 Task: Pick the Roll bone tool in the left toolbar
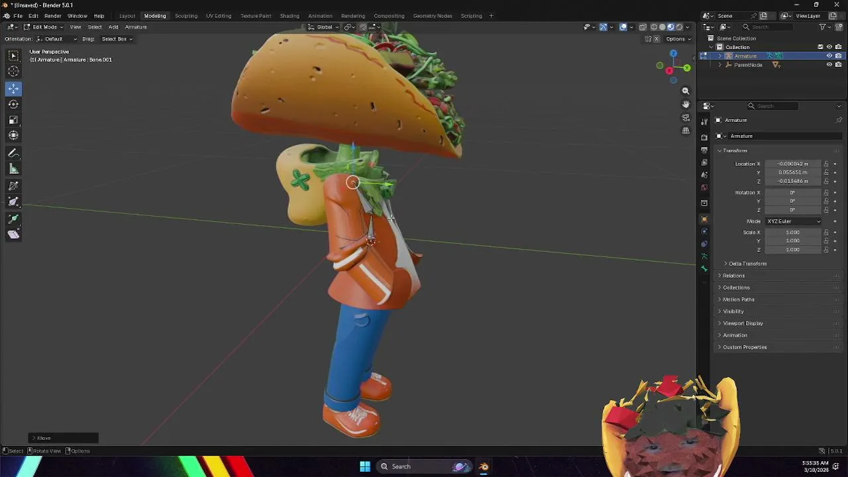pyautogui.click(x=13, y=186)
